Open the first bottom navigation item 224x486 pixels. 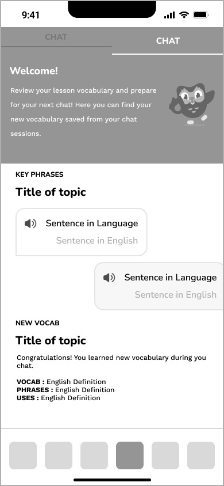click(x=23, y=455)
